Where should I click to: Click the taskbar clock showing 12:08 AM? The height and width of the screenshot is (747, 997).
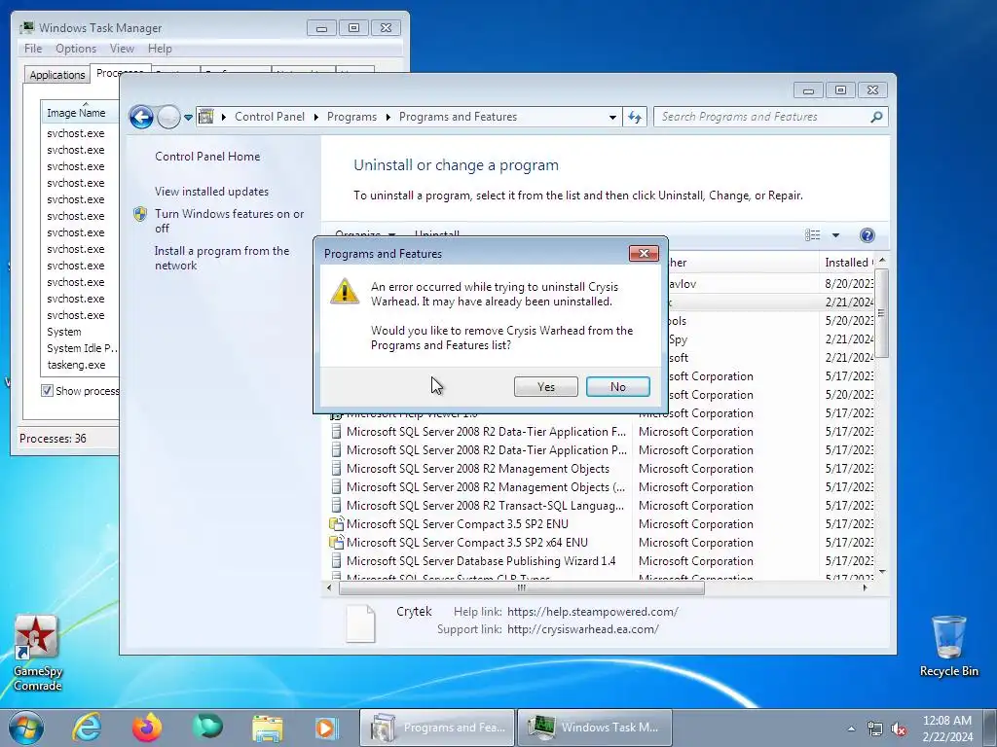(x=947, y=729)
